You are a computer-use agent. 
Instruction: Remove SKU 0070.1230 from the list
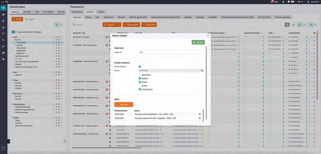200,114
